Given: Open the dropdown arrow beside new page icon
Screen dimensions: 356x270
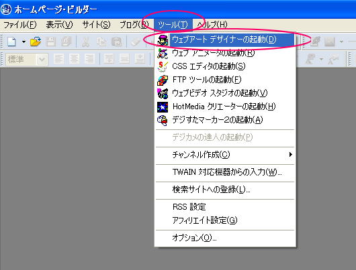Looking at the screenshot, I should pyautogui.click(x=24, y=42).
